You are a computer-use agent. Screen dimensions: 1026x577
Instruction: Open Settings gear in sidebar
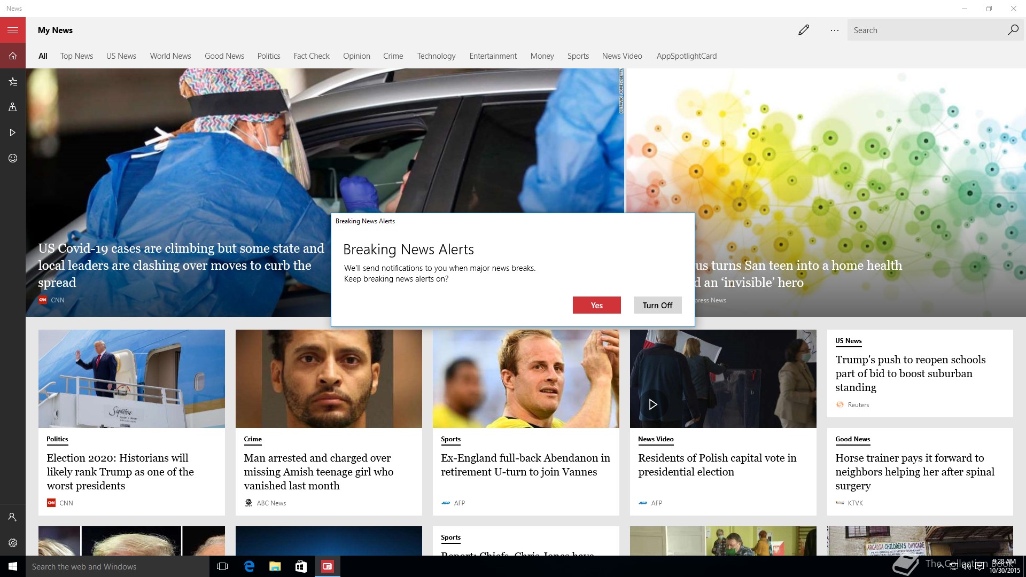[13, 543]
